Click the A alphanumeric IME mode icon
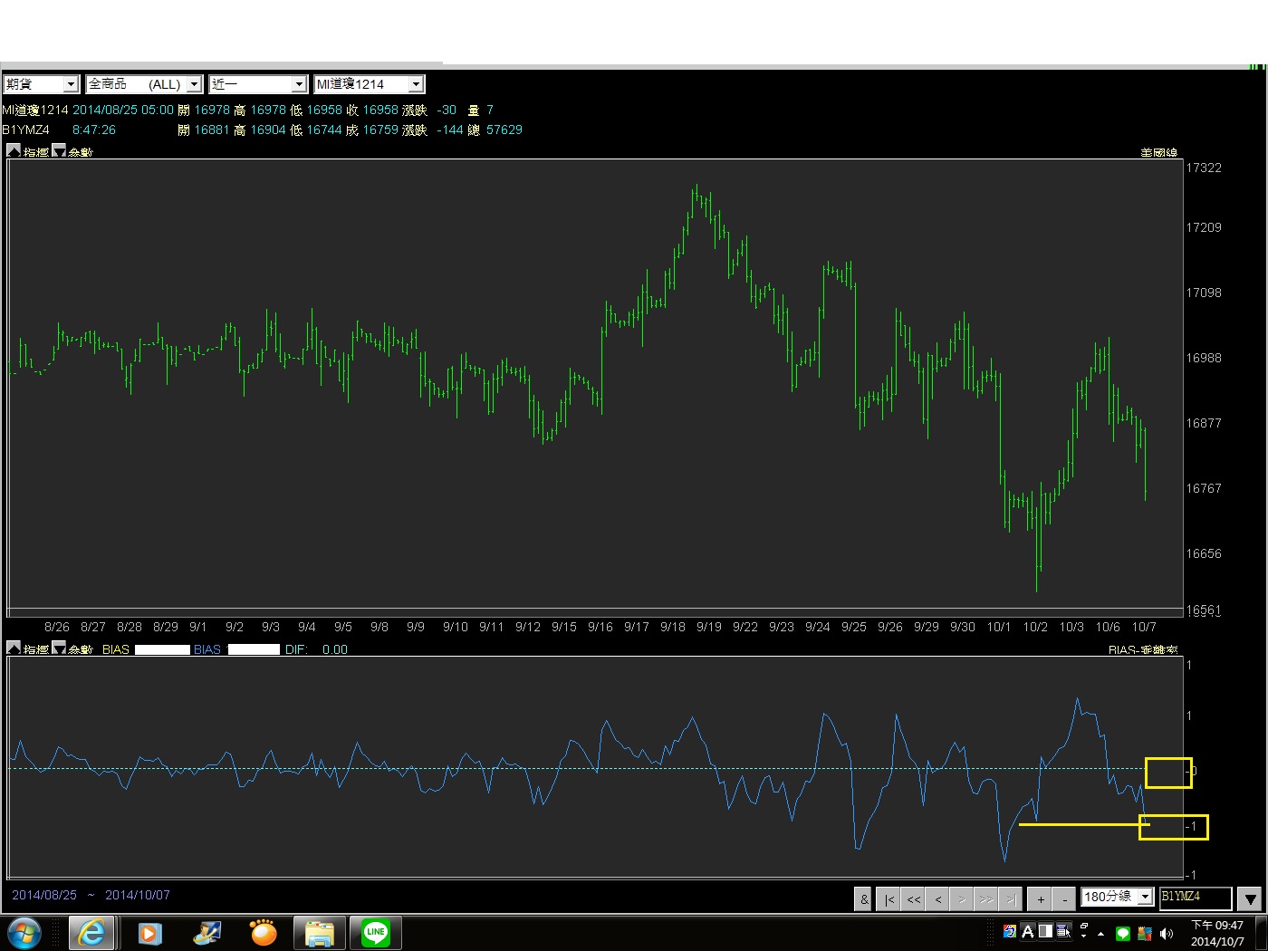 [x=1027, y=931]
